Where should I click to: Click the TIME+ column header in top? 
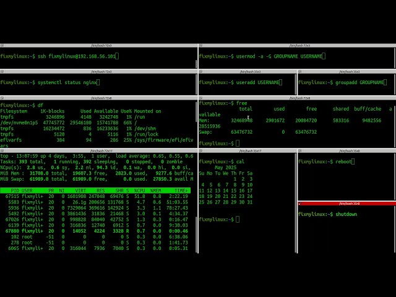181,191
